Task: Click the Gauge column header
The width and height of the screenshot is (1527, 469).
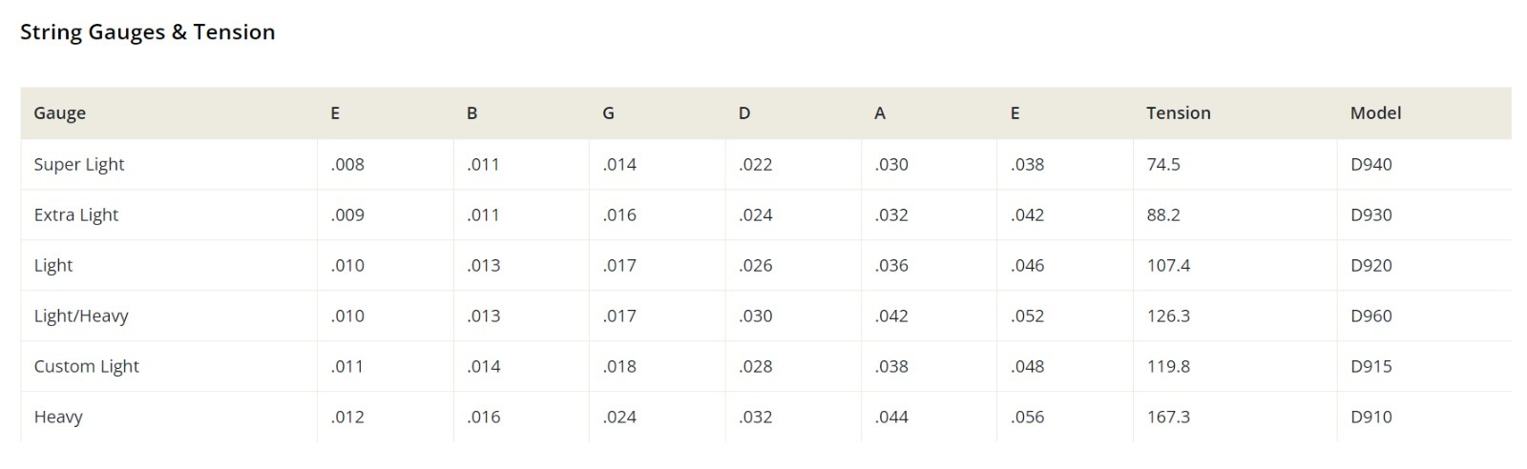Action: (x=59, y=113)
